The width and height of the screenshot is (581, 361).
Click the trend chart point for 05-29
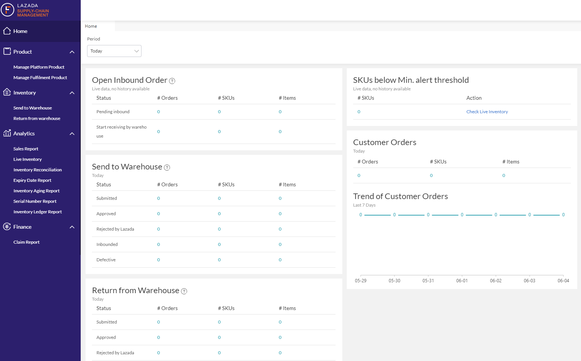(361, 215)
